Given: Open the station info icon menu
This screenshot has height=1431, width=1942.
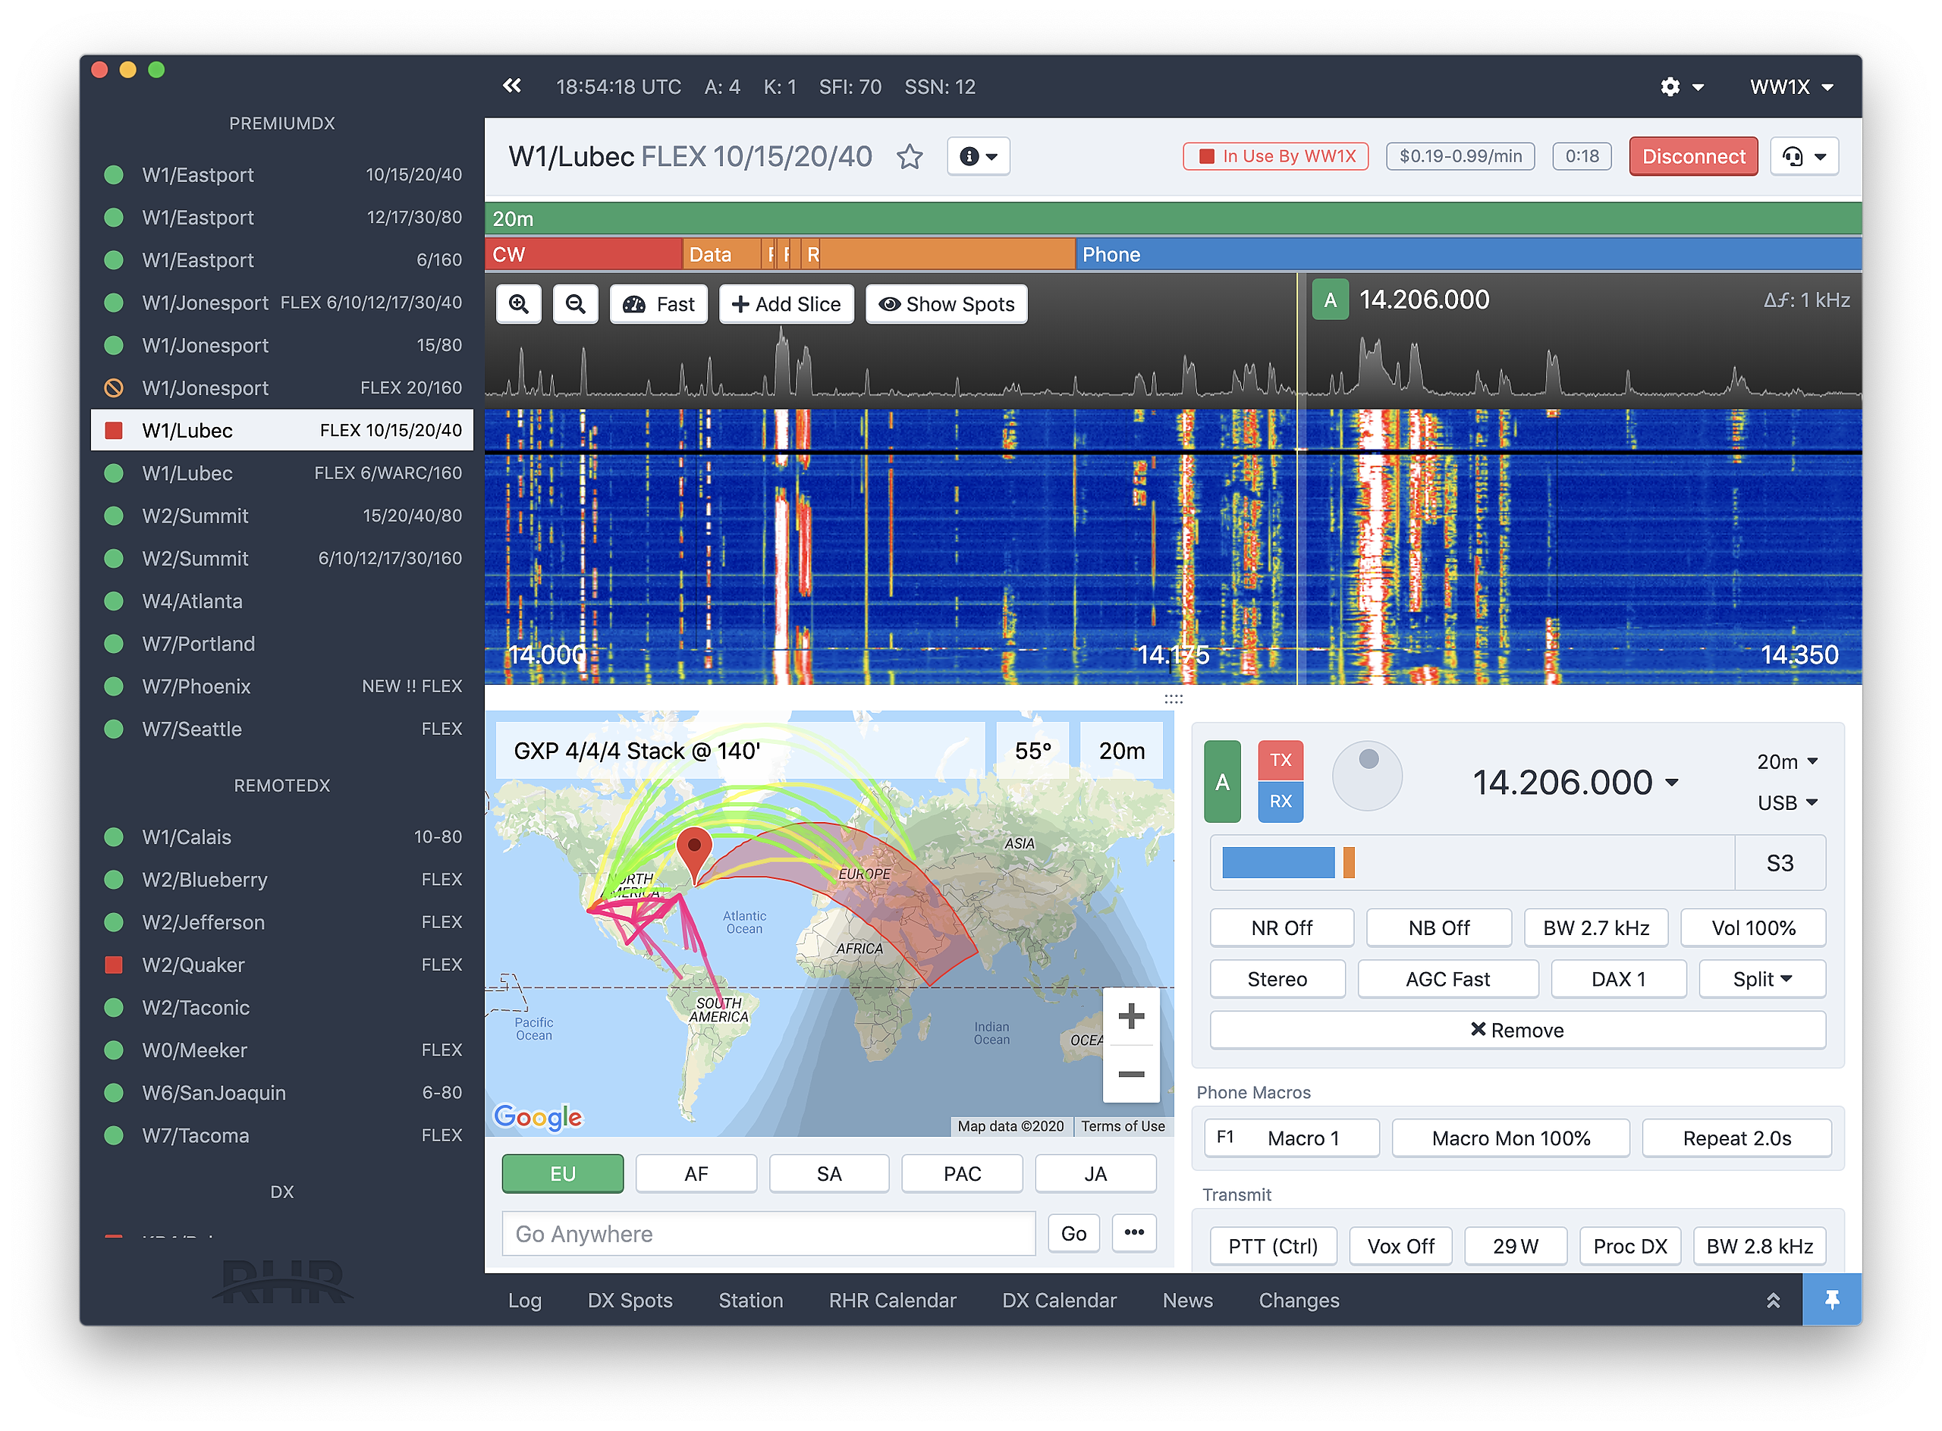Looking at the screenshot, I should click(979, 157).
